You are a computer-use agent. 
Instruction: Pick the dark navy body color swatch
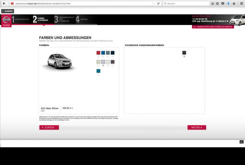[x=112, y=53]
